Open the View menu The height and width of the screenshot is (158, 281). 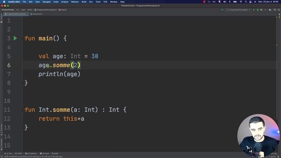[x=37, y=2]
